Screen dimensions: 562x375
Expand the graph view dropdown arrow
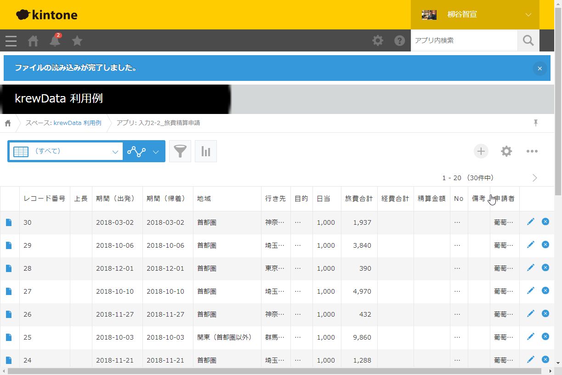tap(156, 152)
